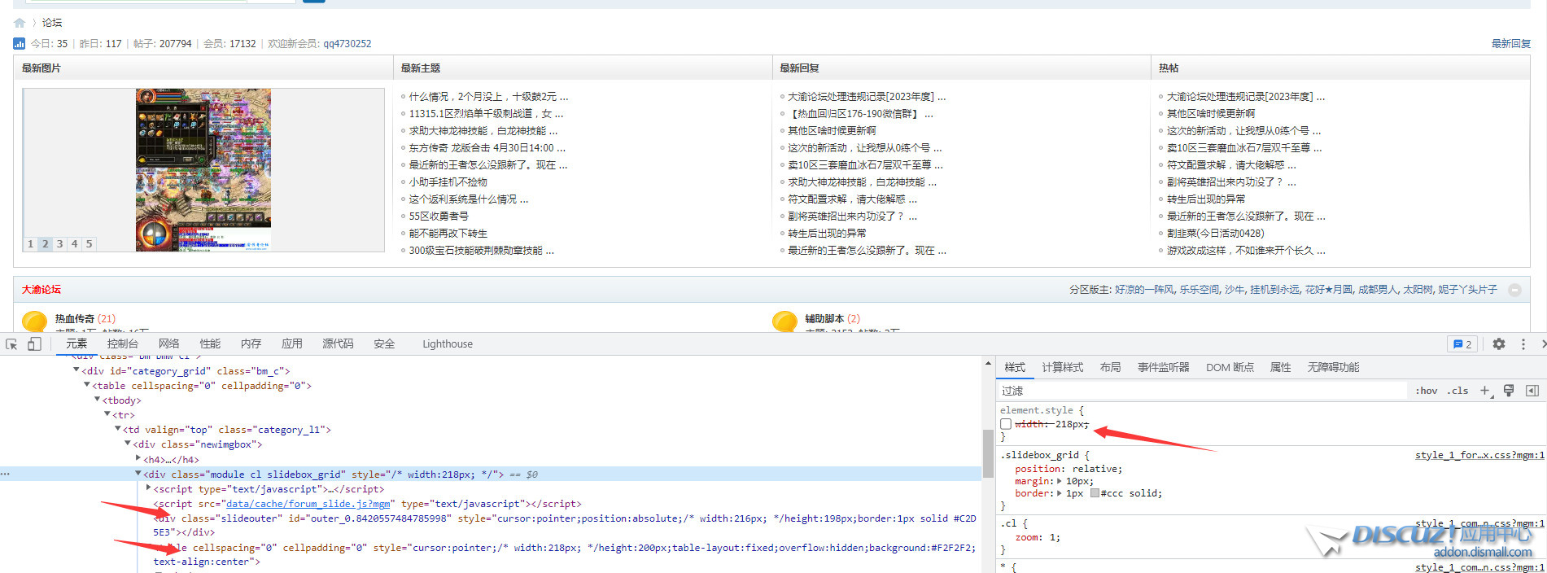1547x573 pixels.
Task: Switch to the 控制台 (Console) tab
Action: [x=122, y=344]
